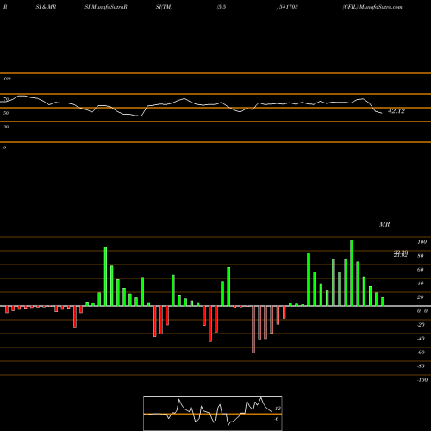Screen dimensions: 431x431
Task: Click the 12 label in mini chart
Action: [278, 409]
